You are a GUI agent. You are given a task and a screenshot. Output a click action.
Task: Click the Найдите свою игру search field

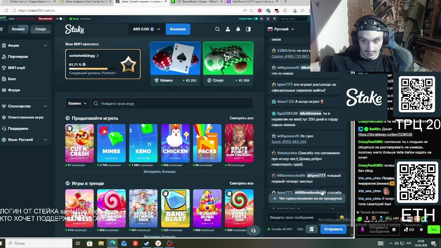click(x=172, y=103)
